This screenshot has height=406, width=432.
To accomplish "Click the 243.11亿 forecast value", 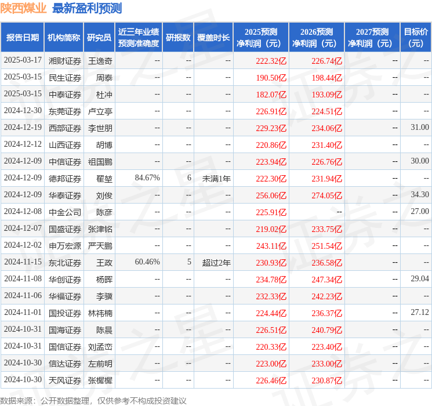I will tap(271, 246).
